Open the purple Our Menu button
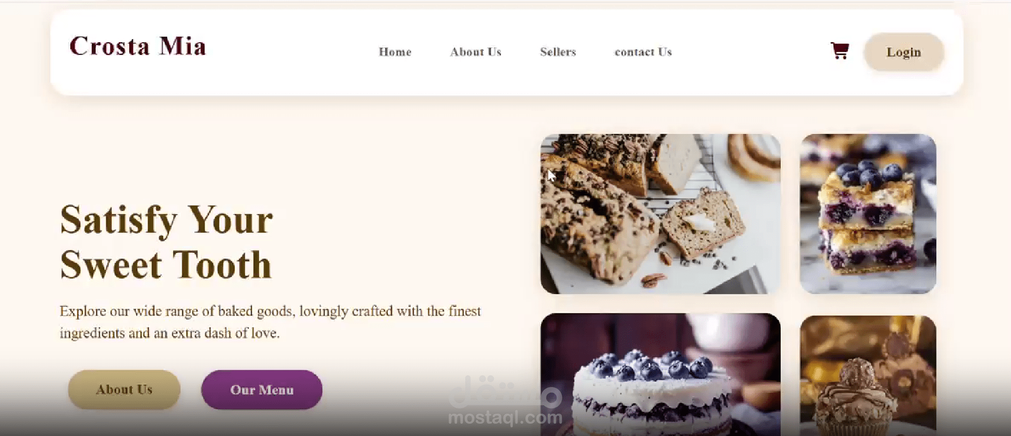This screenshot has height=436, width=1011. click(262, 390)
